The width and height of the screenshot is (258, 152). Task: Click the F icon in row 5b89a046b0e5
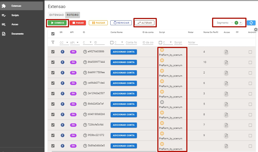click(x=63, y=146)
